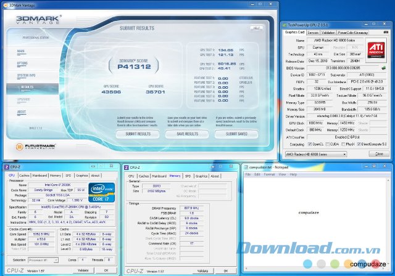The image size is (395, 276).
Task: Click the title bar icon of the CPU-Z window showing the Memory tab
Action: (127, 168)
